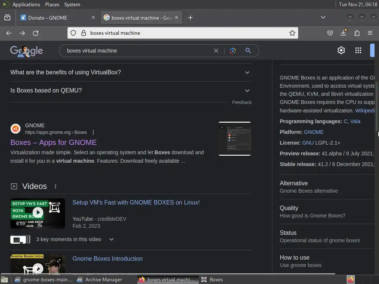Focus the Google search input field
Screen dimensions: 379x284
coord(138,51)
